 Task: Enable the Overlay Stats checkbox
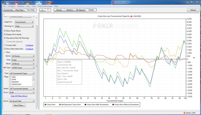coord(5,45)
